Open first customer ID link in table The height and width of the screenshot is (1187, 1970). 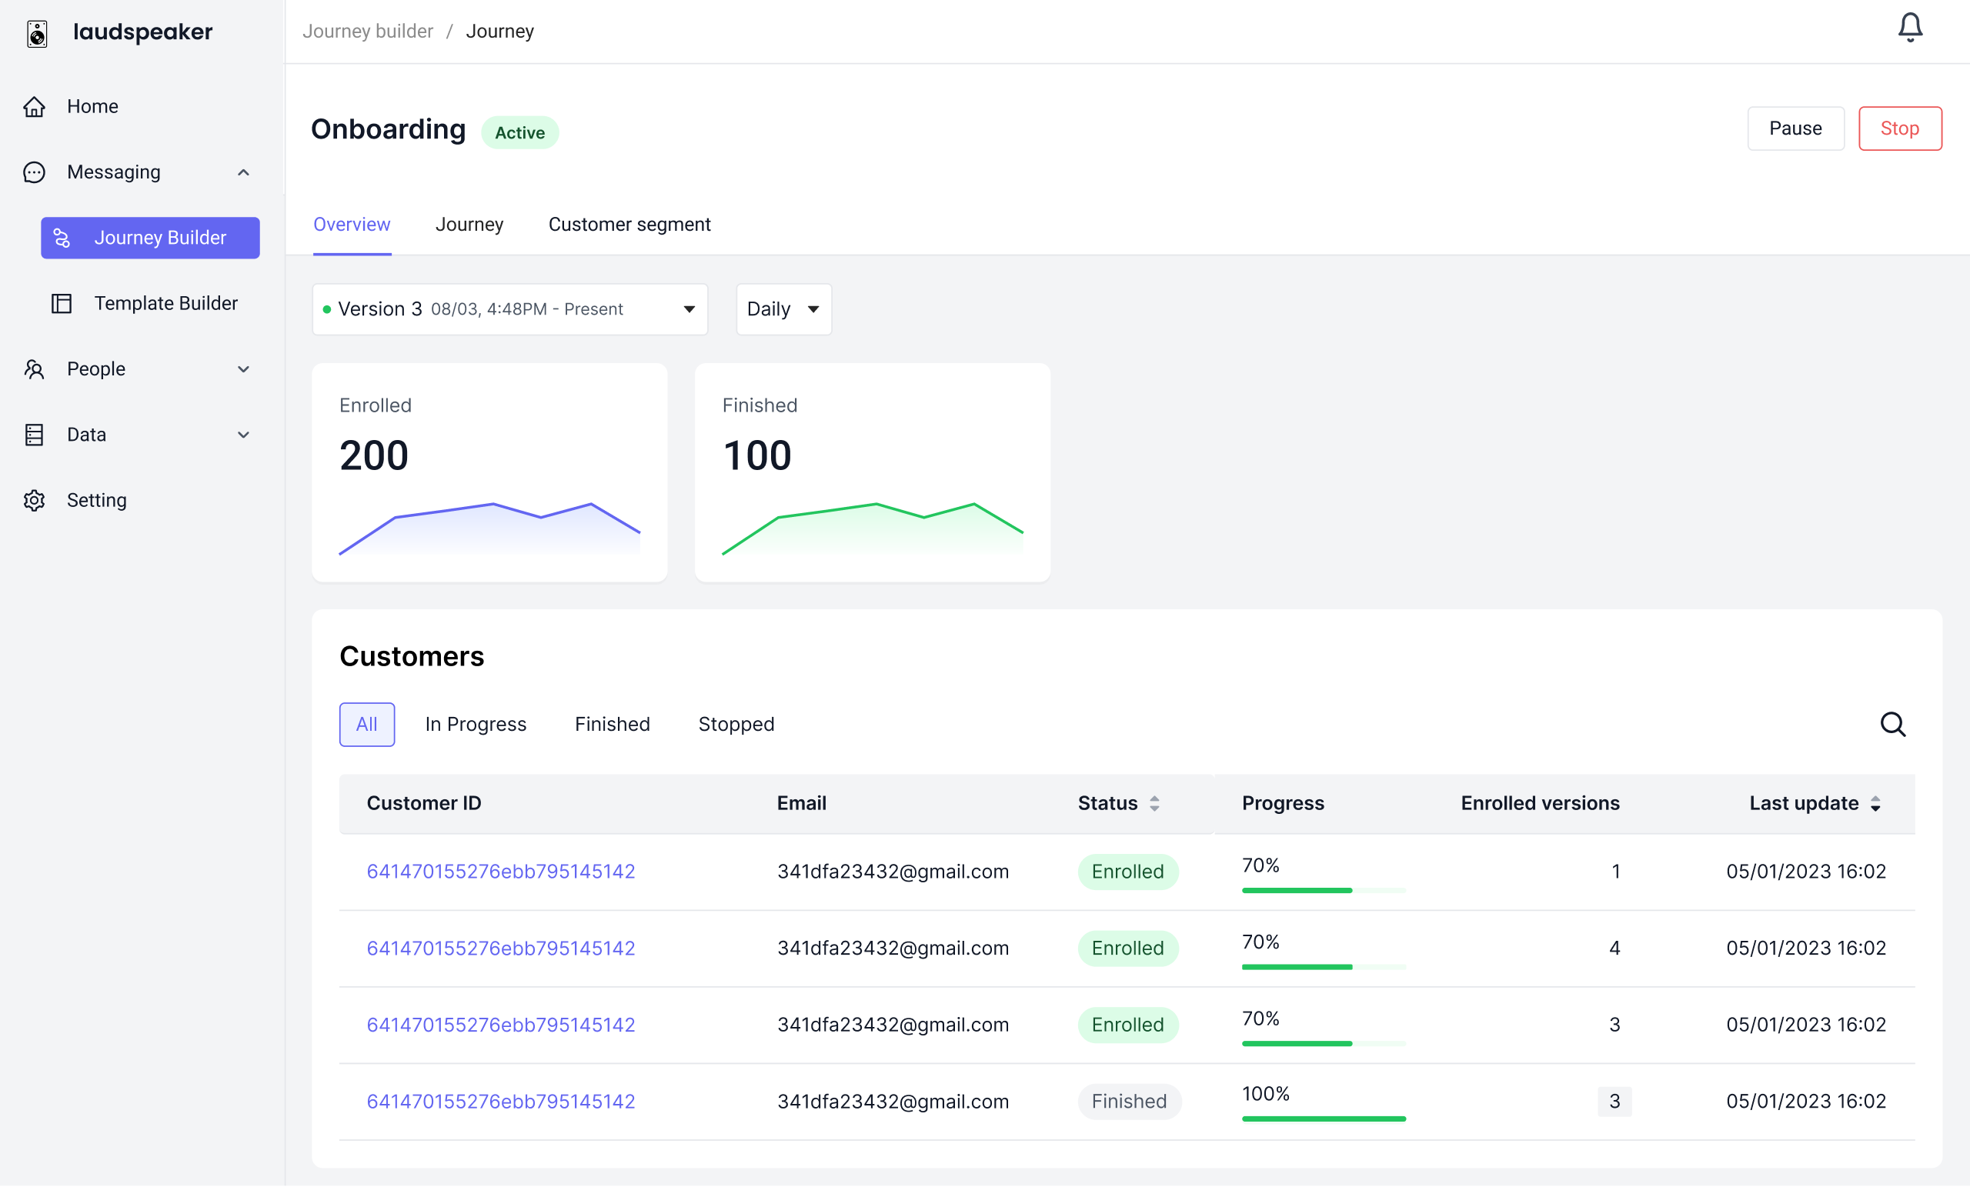click(500, 872)
